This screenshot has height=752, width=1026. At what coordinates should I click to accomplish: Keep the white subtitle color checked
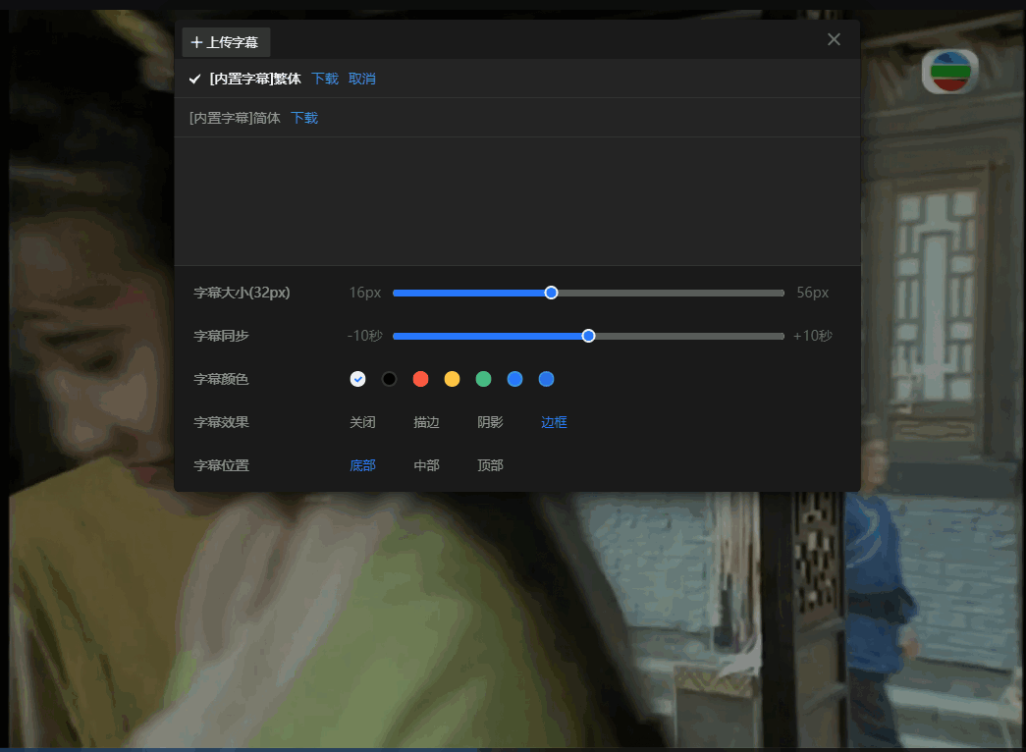pyautogui.click(x=357, y=379)
